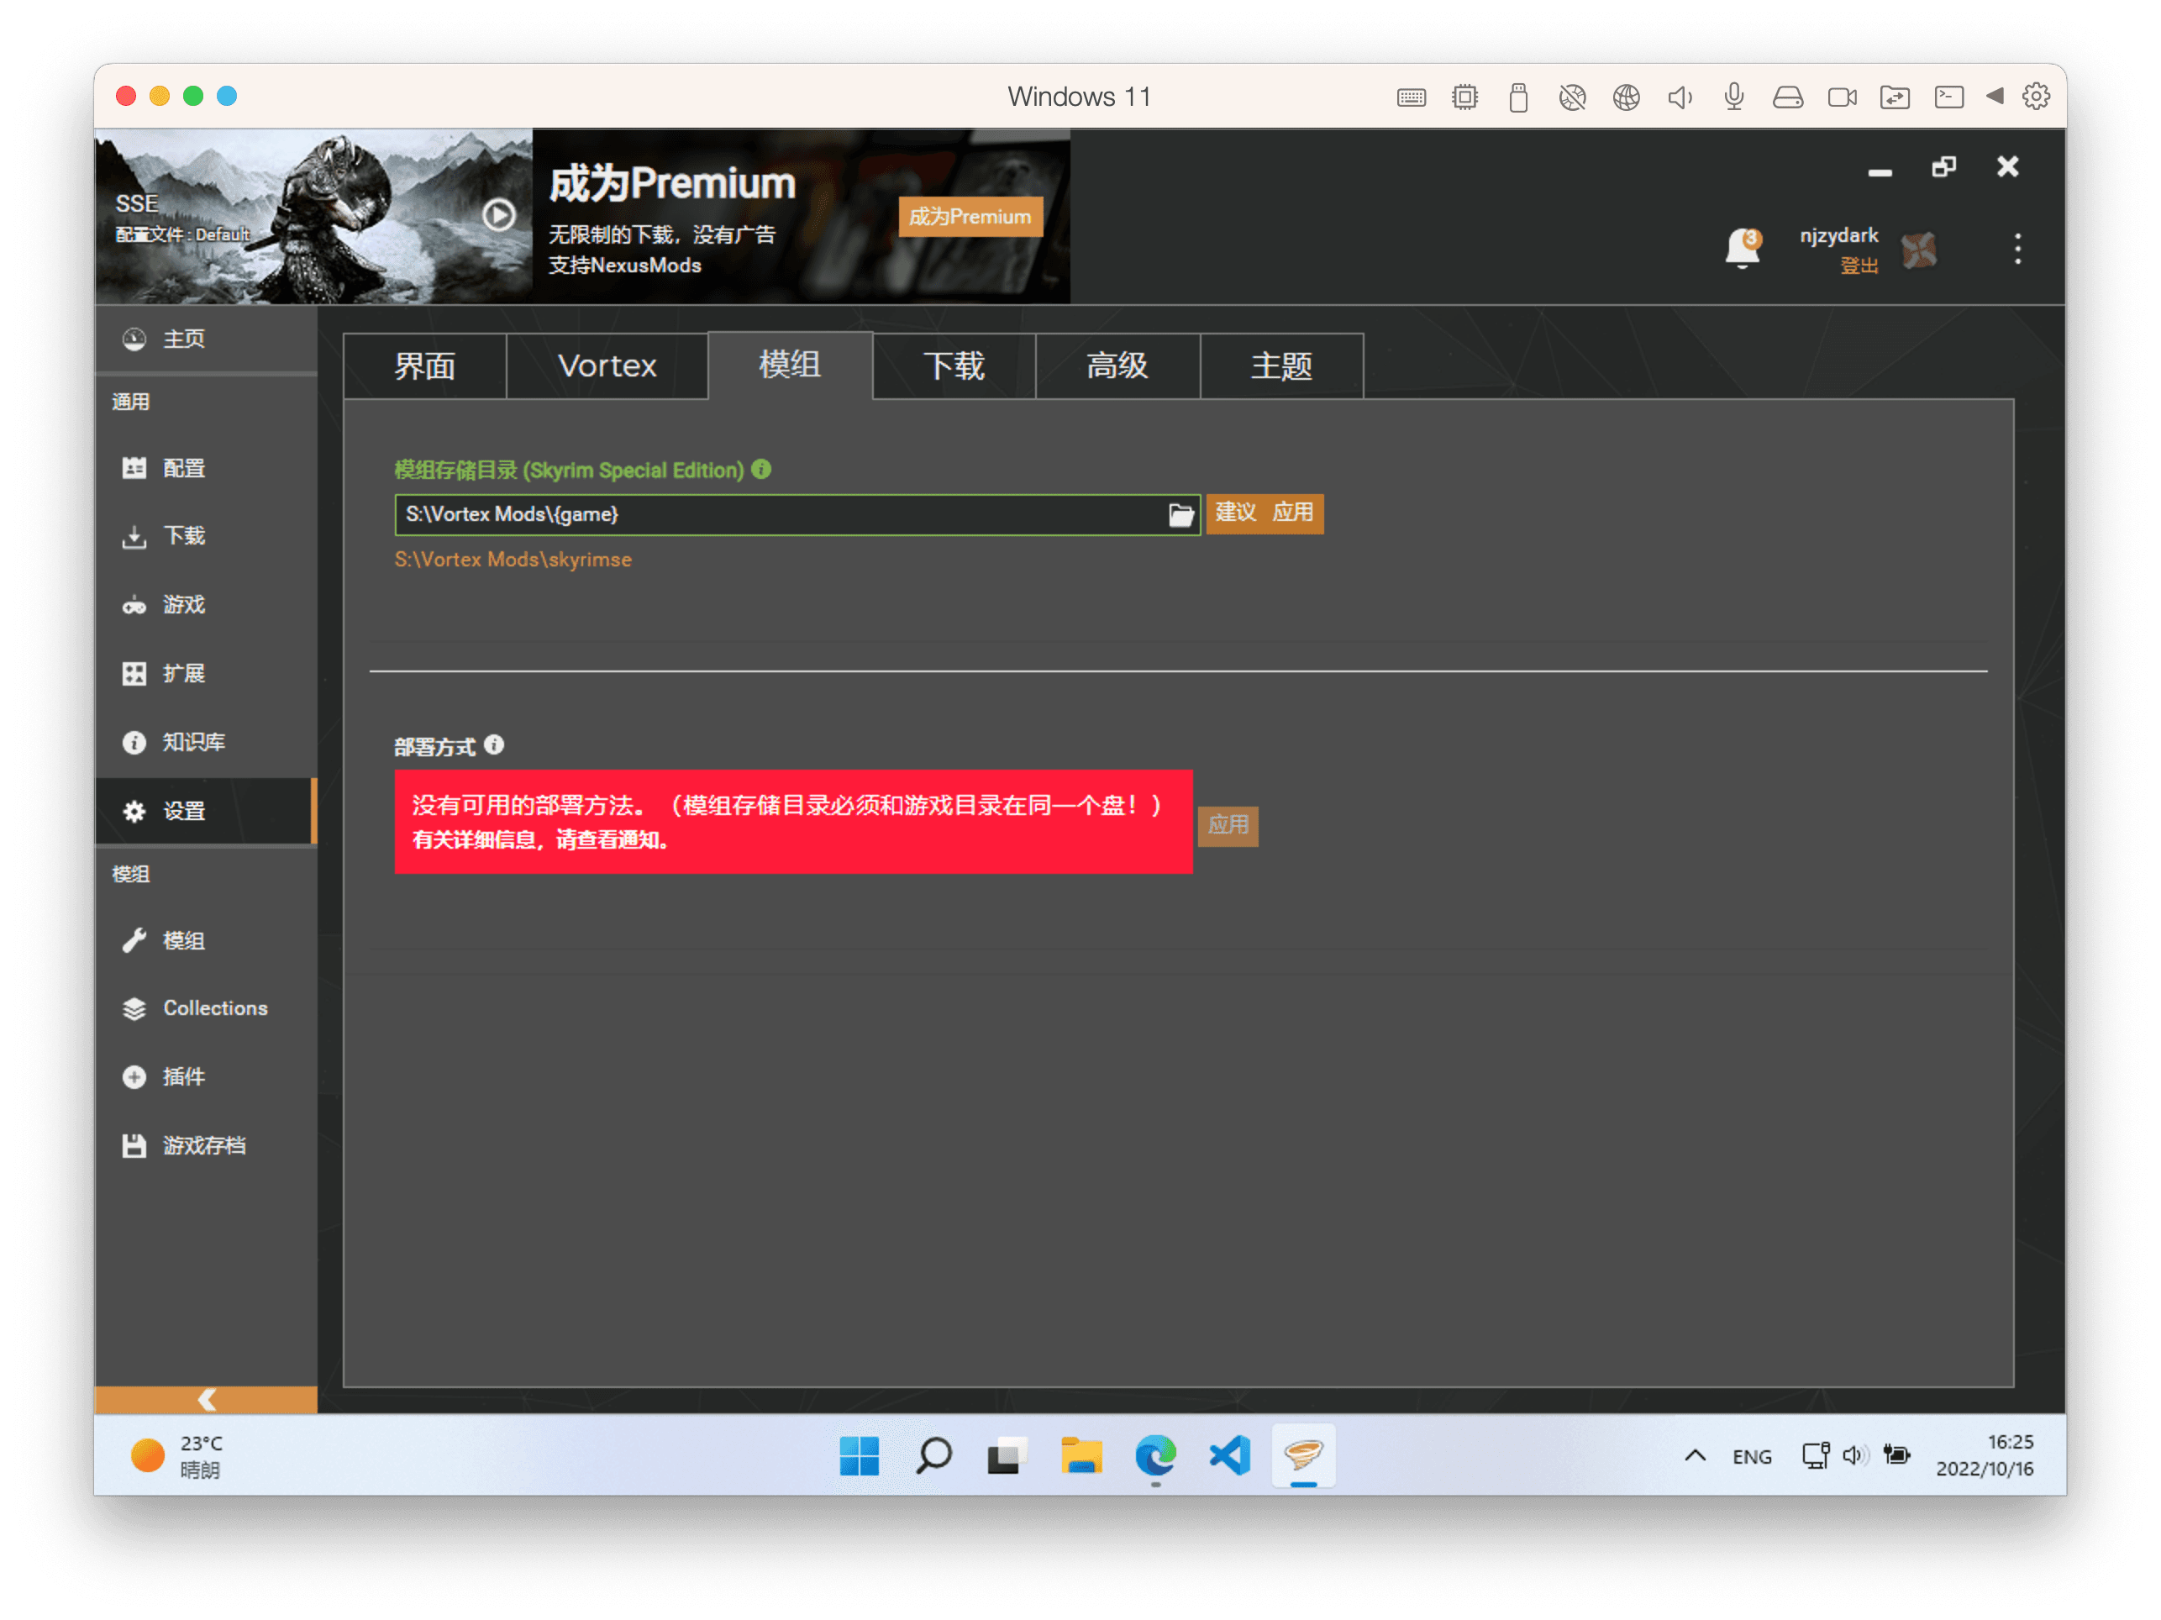Click the SSE game banner thumbnail
This screenshot has height=1620, width=2161.
313,216
